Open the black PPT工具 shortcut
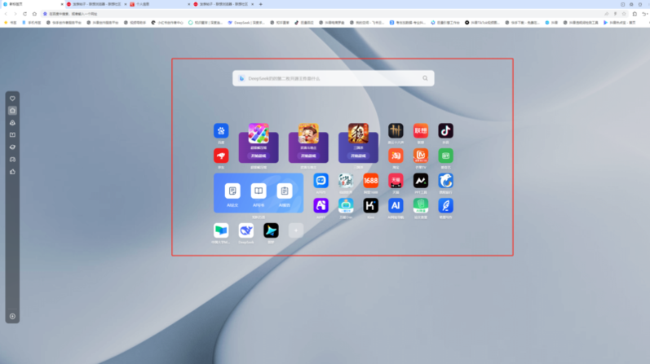650x364 pixels. point(421,181)
